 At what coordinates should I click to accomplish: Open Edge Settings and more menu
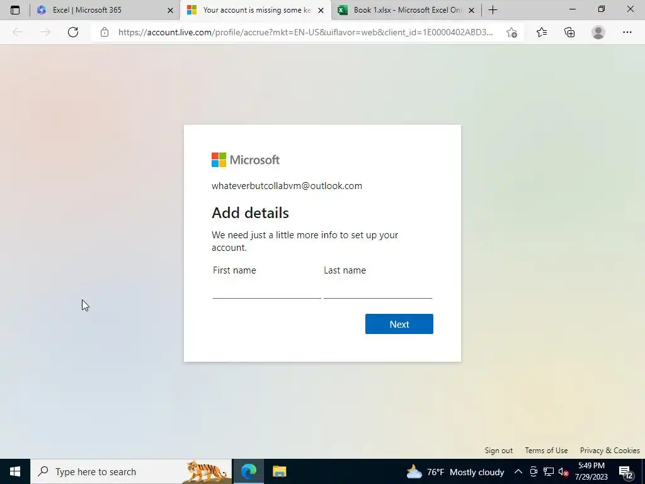pyautogui.click(x=627, y=32)
